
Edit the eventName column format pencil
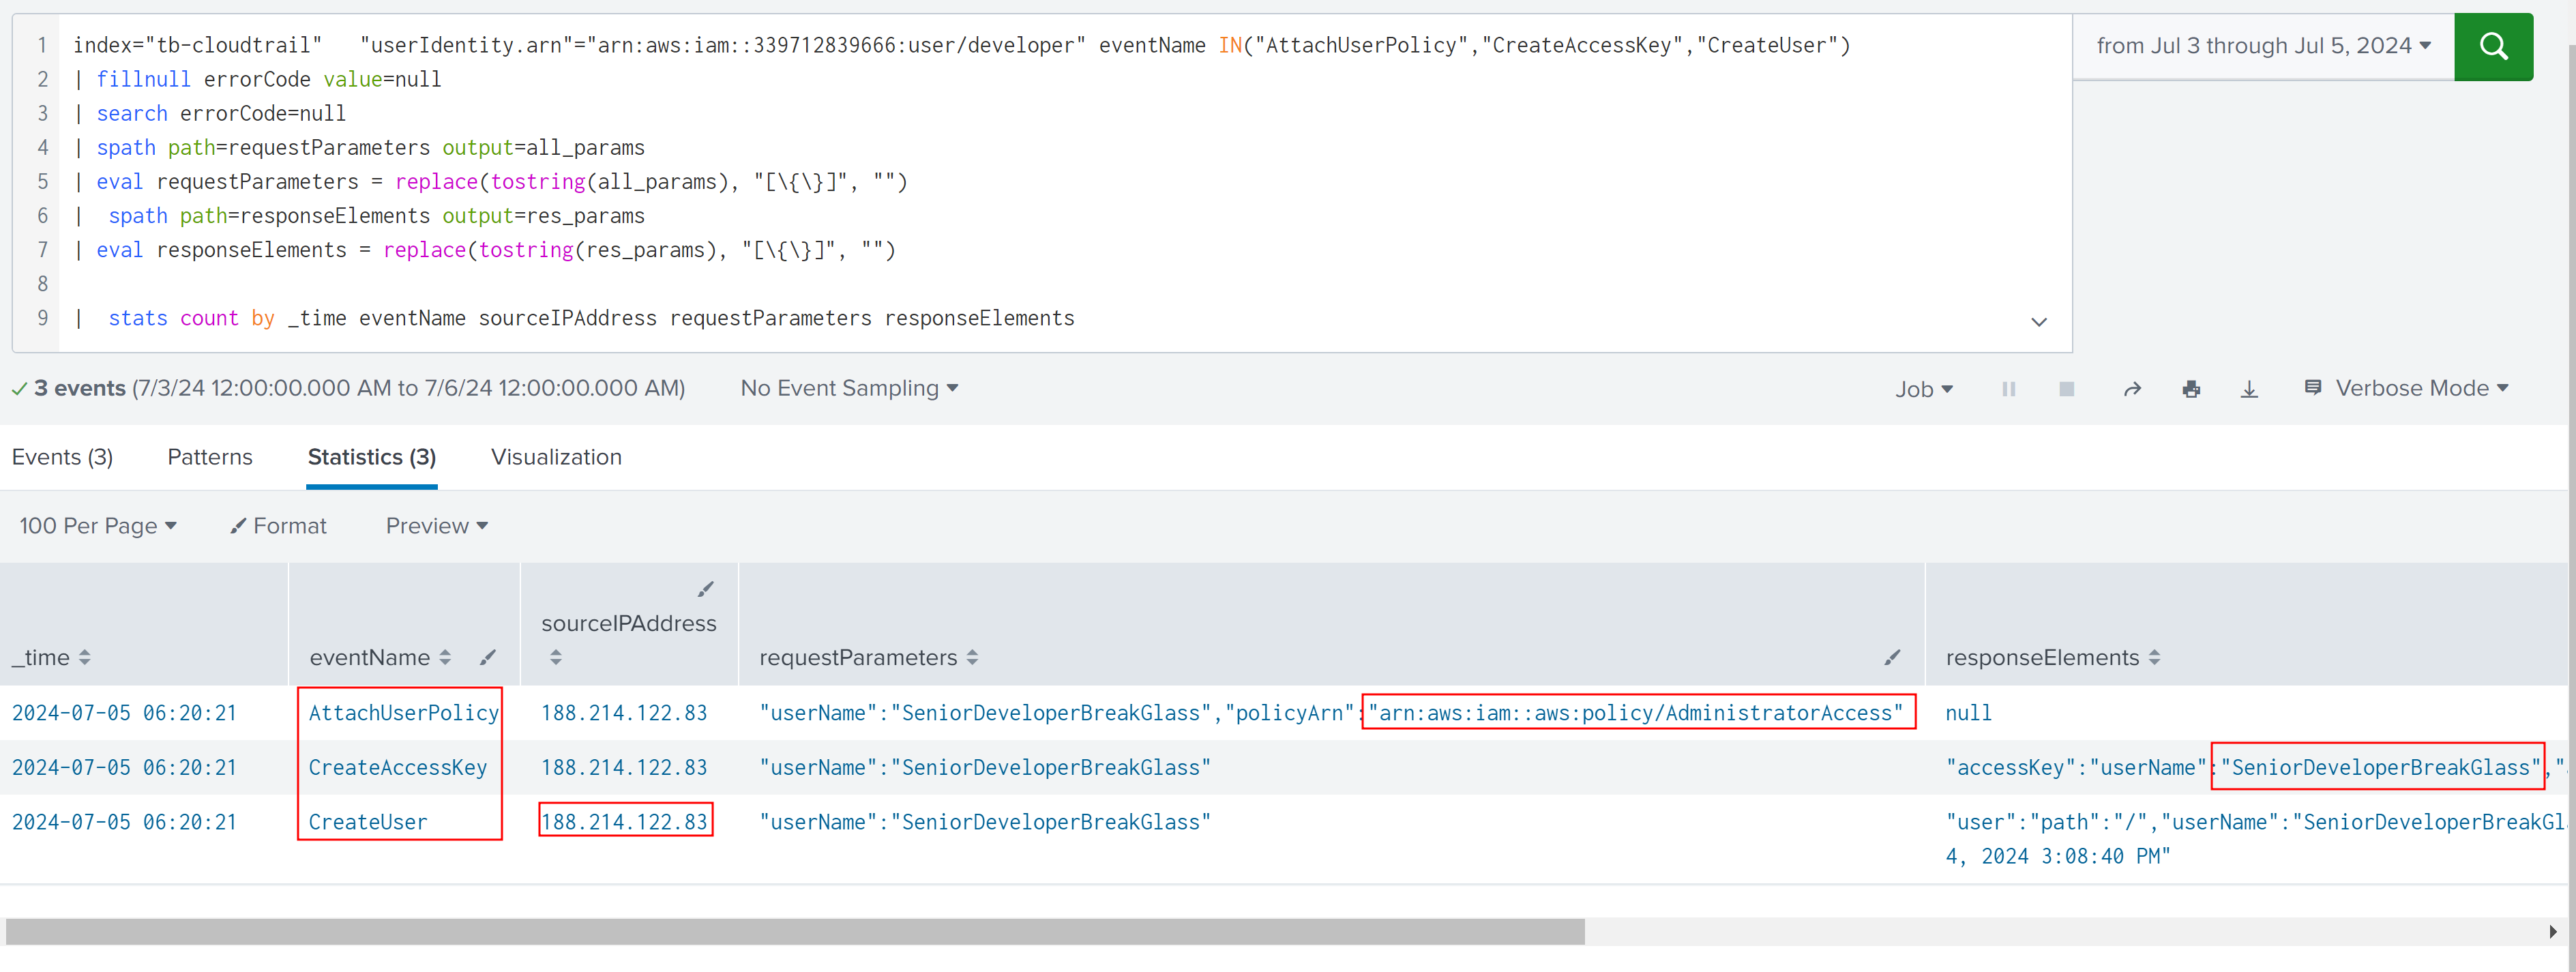[487, 657]
